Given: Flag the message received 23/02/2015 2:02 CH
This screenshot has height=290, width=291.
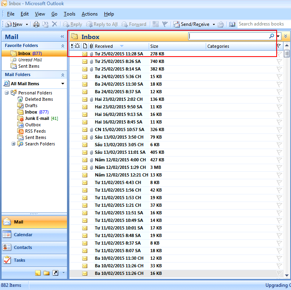Looking at the screenshot, I should point(279,99).
